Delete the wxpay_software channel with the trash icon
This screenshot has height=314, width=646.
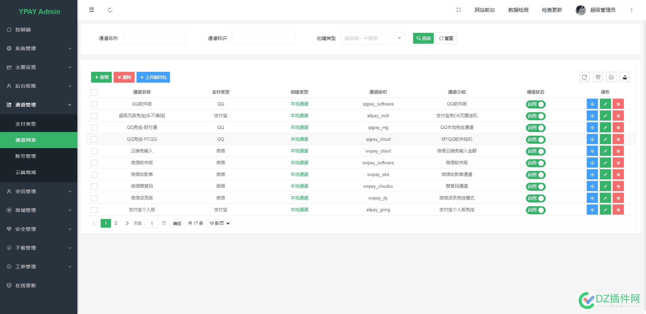618,163
